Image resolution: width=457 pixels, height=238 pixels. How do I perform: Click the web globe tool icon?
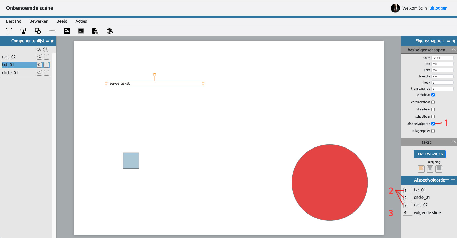110,31
